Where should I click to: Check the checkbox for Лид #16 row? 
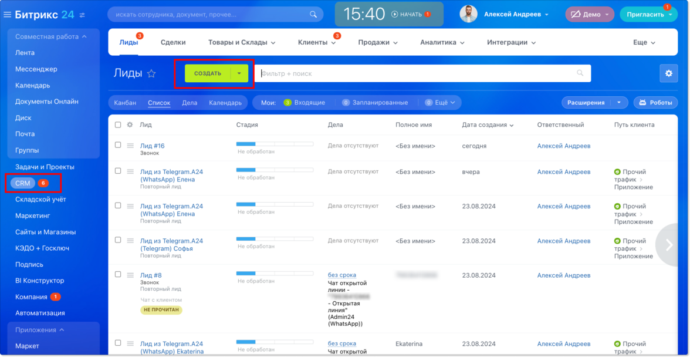coord(118,145)
